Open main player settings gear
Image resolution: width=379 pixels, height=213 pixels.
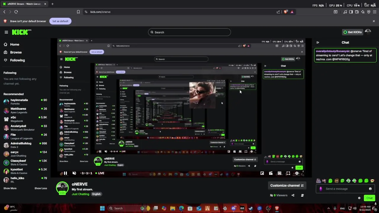click(x=297, y=173)
